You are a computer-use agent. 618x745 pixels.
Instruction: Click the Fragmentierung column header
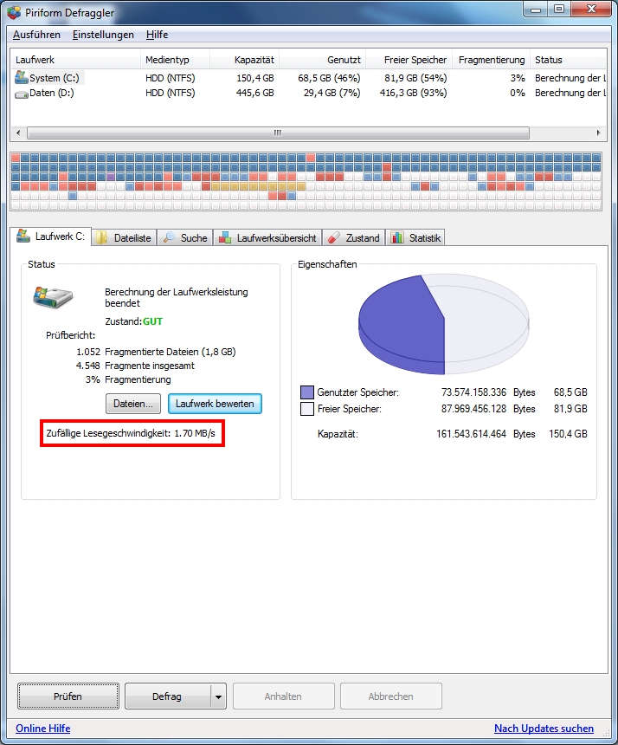click(491, 60)
